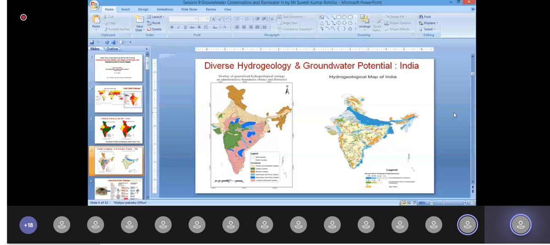Click the zoom in plus button
The width and height of the screenshot is (550, 245).
[x=465, y=203]
